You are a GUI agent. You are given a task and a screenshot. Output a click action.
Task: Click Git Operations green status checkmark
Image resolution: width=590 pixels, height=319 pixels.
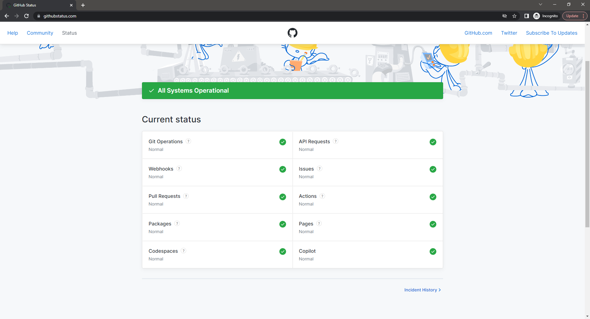pos(283,142)
